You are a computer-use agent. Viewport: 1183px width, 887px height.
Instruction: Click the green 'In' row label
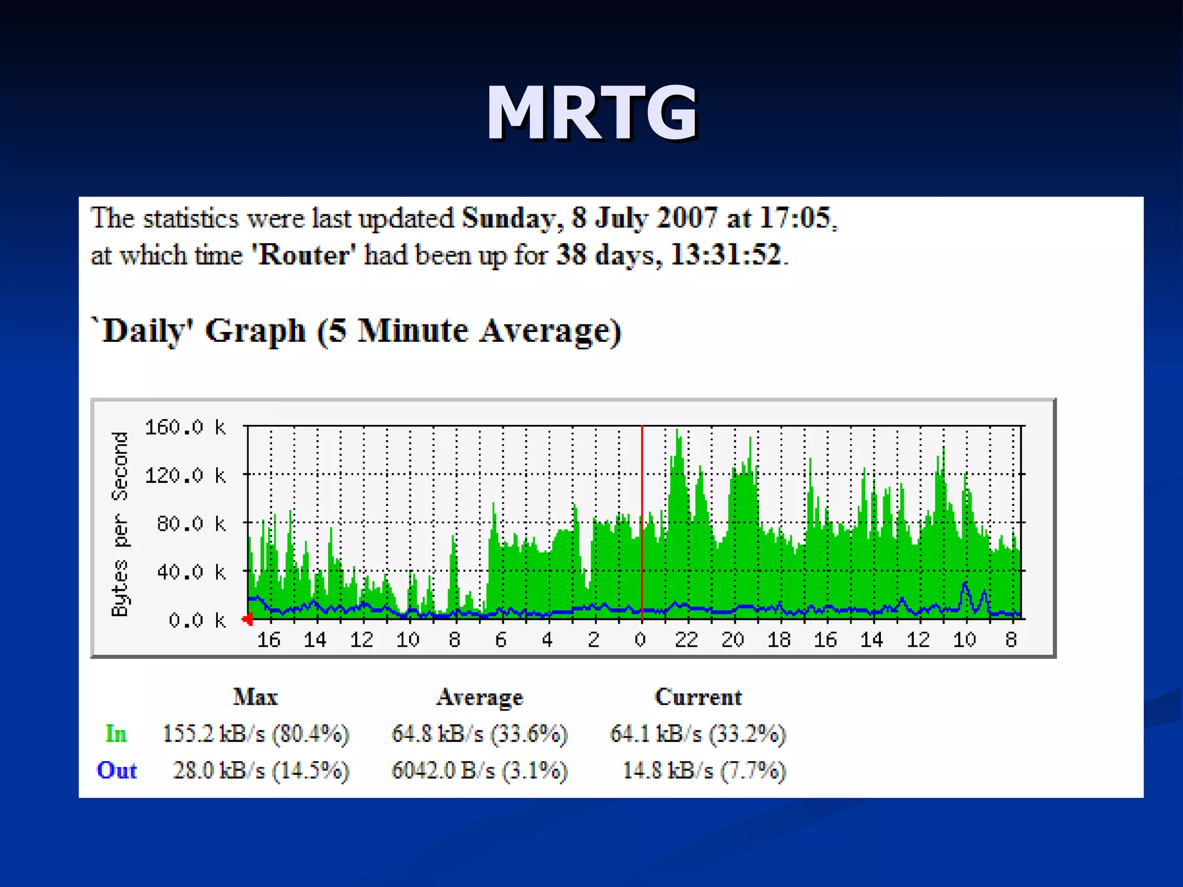(116, 734)
